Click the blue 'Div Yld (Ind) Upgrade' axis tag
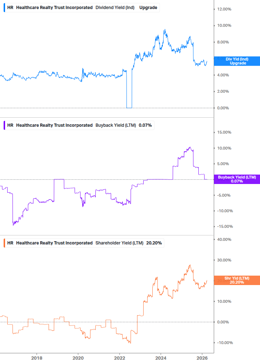260x364 pixels. pyautogui.click(x=237, y=61)
